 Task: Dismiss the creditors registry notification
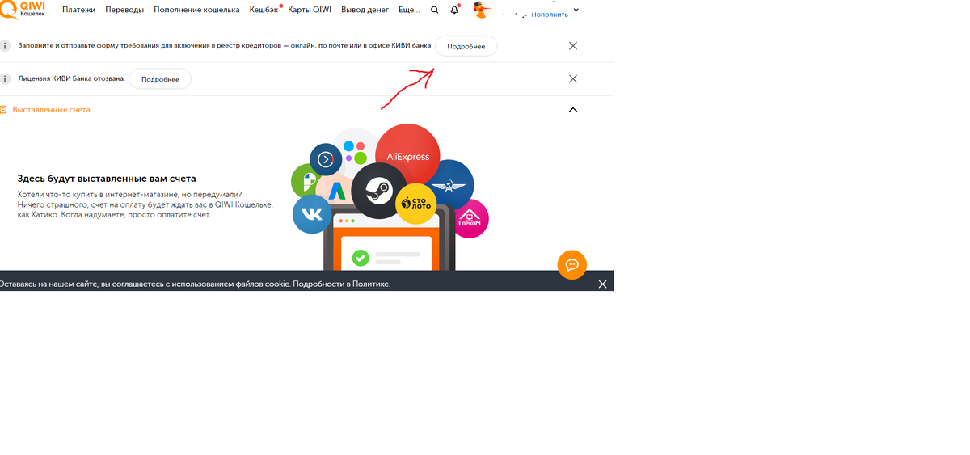click(x=573, y=46)
